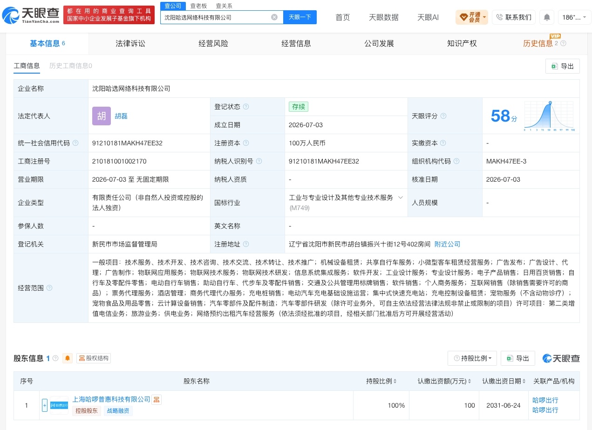The width and height of the screenshot is (592, 430).
Task: Open the account dropdown labeled 186*
Action: pyautogui.click(x=574, y=17)
